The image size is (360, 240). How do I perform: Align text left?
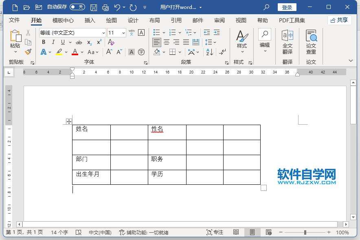tap(156, 42)
